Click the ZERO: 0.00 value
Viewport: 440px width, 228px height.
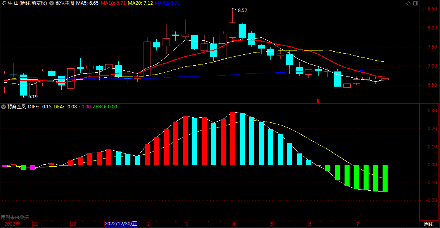pyautogui.click(x=105, y=107)
